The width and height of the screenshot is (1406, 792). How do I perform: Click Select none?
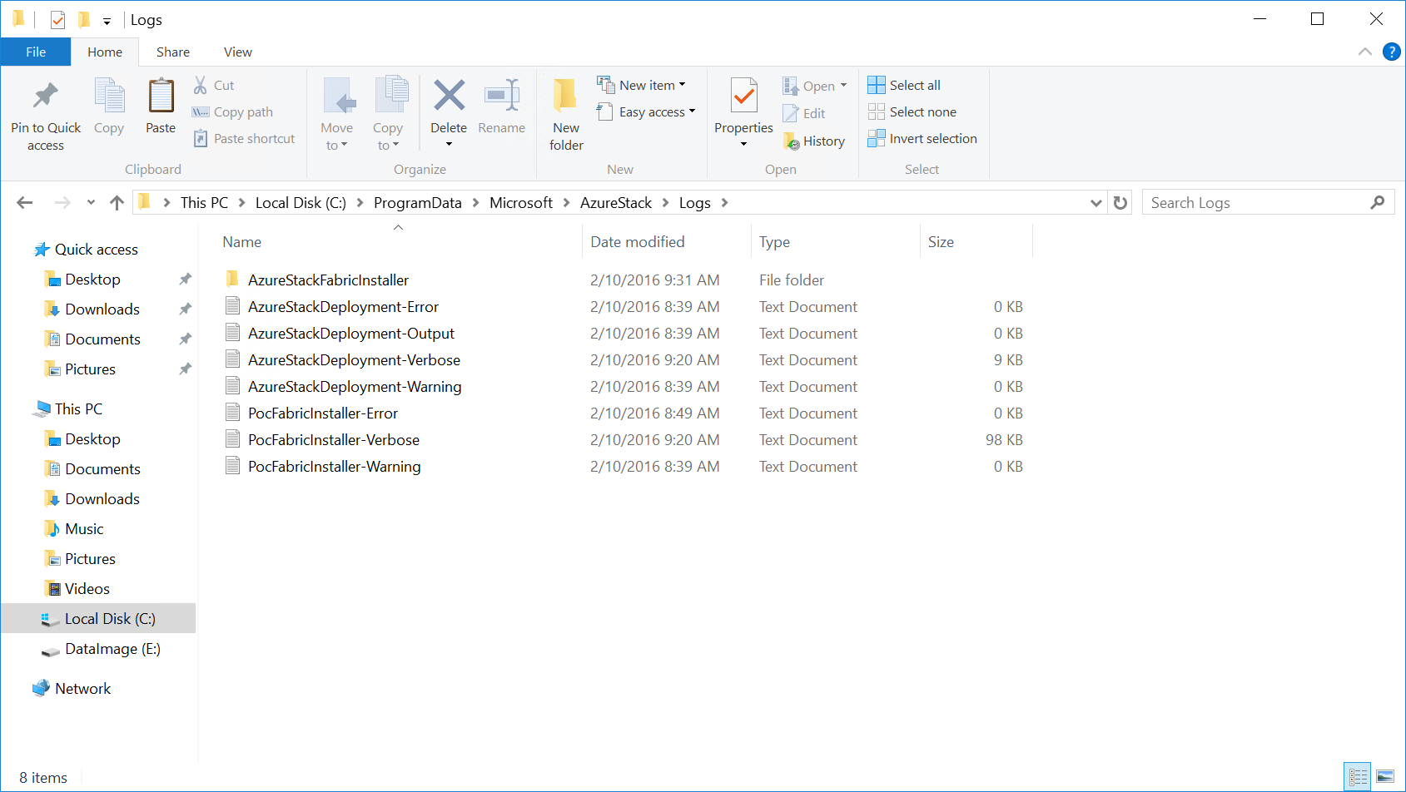point(912,111)
